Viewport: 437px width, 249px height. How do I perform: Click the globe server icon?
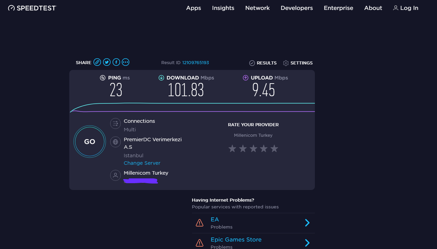click(116, 142)
